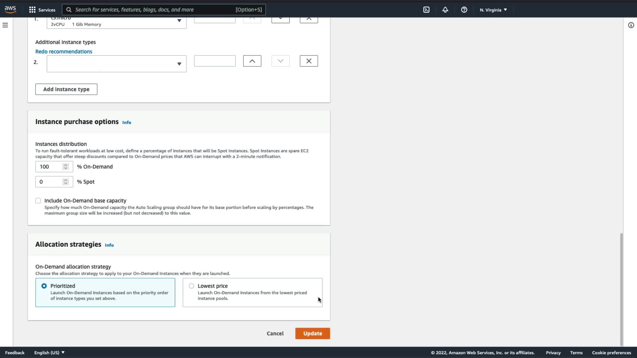Select the Lowest price allocation strategy

(191, 286)
